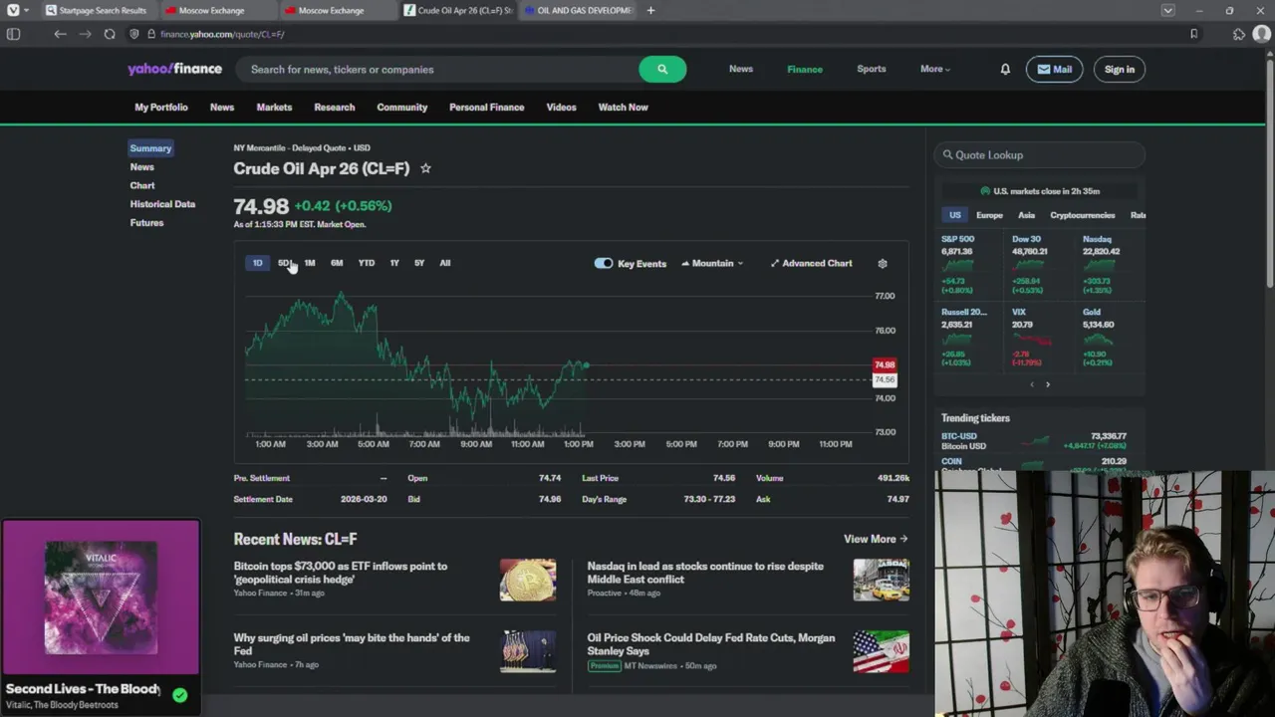Click the Quote Lookup field
Image resolution: width=1275 pixels, height=717 pixels.
coord(1039,155)
